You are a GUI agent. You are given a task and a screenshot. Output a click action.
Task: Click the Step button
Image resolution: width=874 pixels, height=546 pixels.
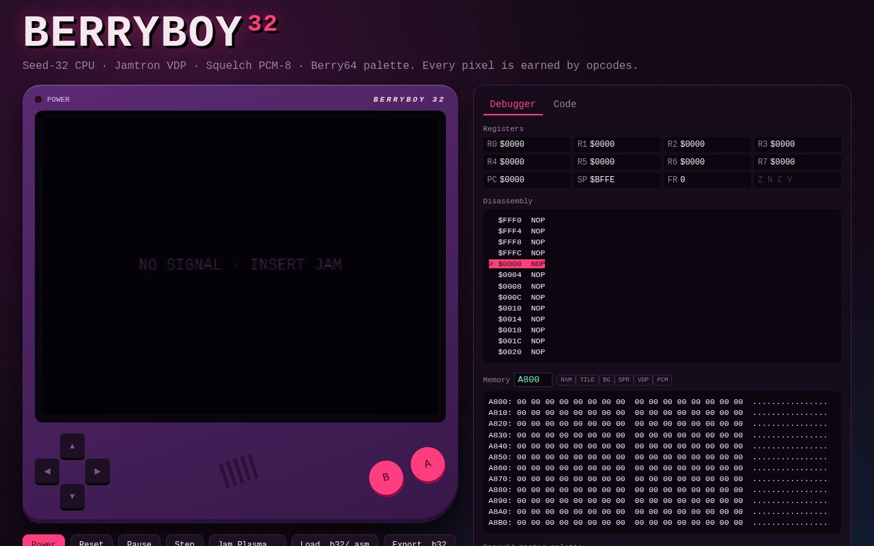point(184,541)
